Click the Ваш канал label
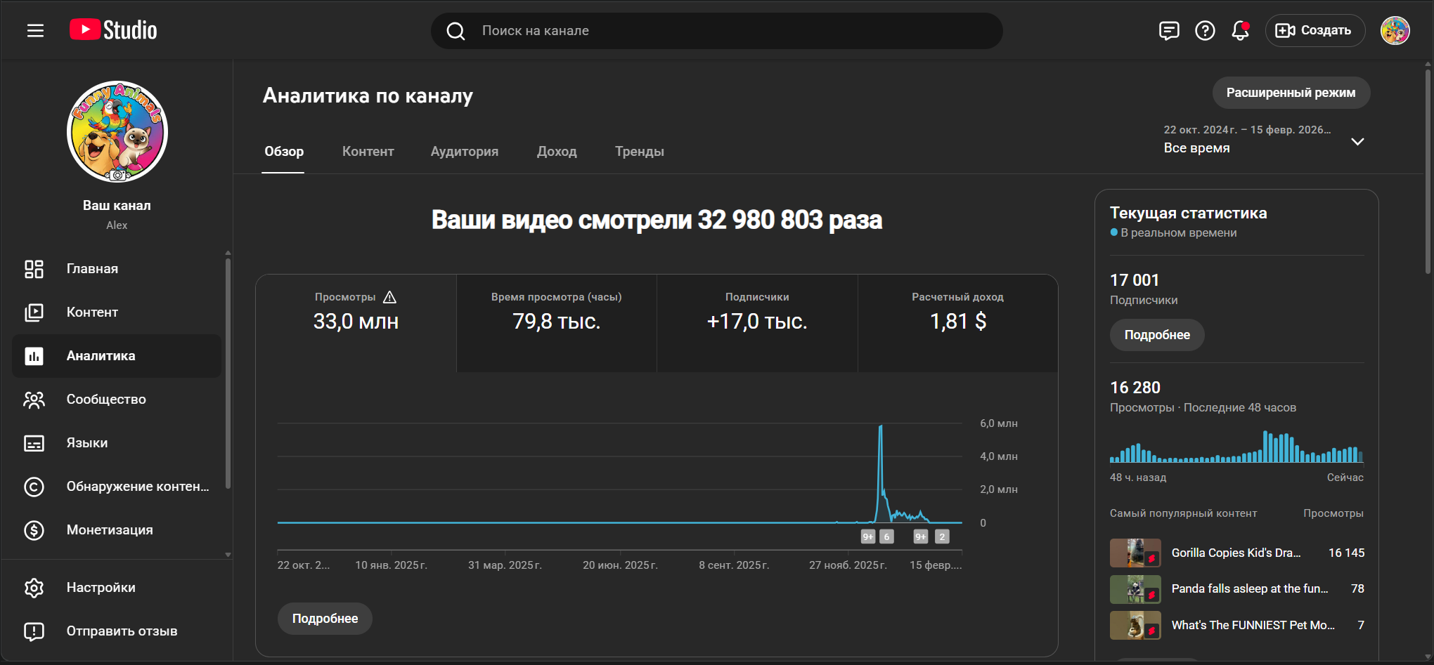Image resolution: width=1434 pixels, height=665 pixels. [117, 205]
